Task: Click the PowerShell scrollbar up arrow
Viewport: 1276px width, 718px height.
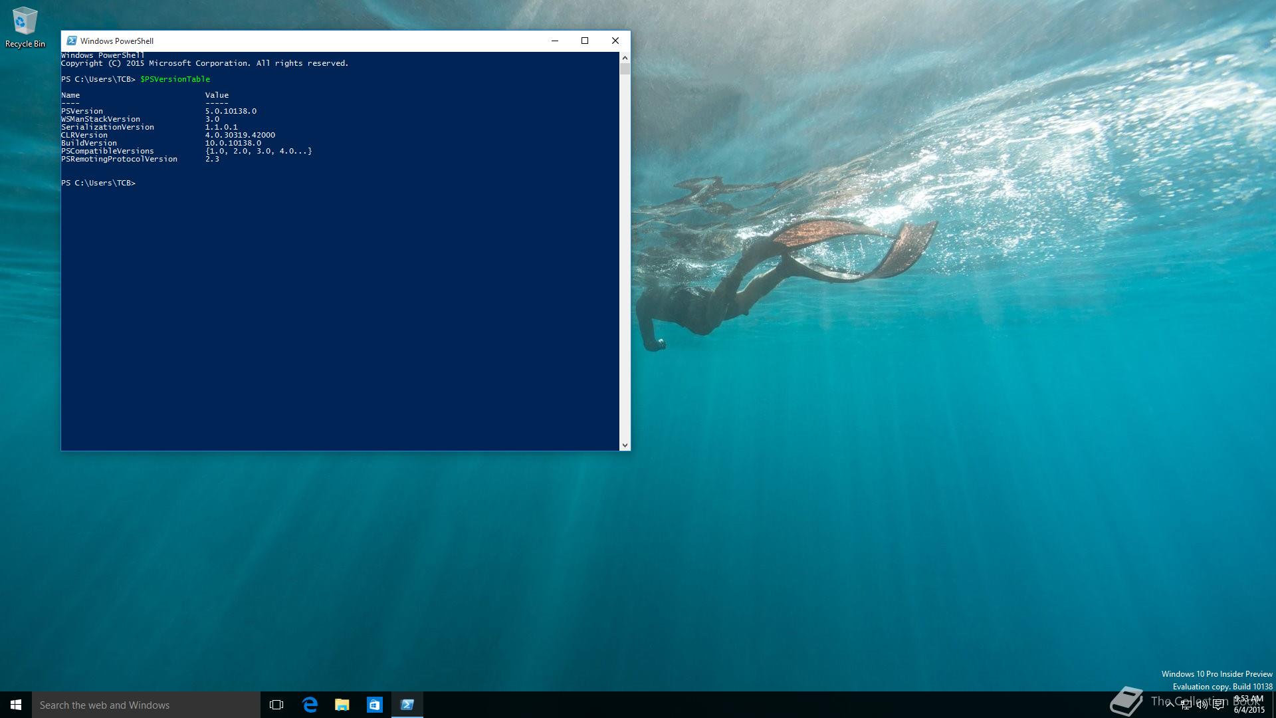Action: tap(625, 58)
